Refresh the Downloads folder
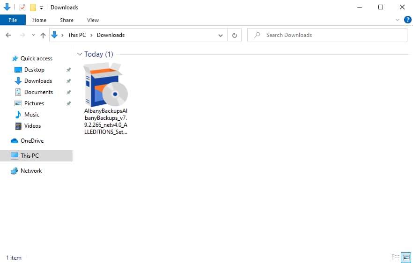413x263 pixels. click(235, 35)
